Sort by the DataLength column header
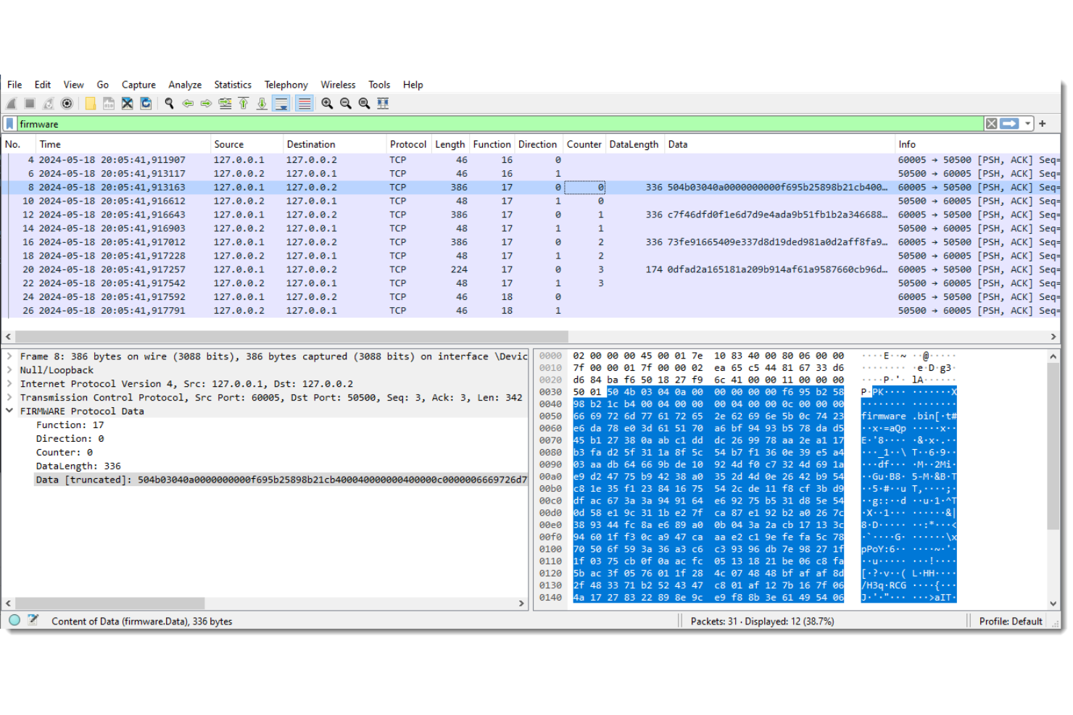The height and width of the screenshot is (715, 1073). click(634, 144)
